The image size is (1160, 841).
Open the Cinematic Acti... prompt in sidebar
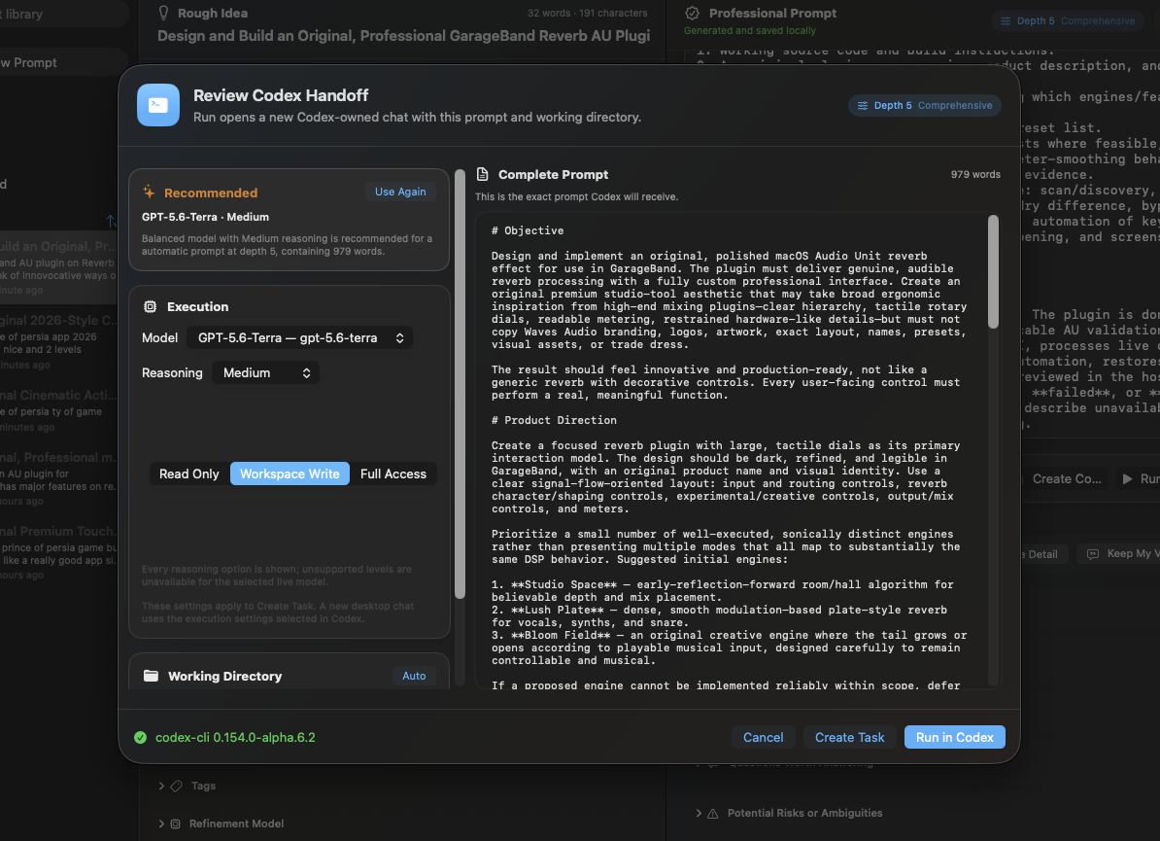59,409
